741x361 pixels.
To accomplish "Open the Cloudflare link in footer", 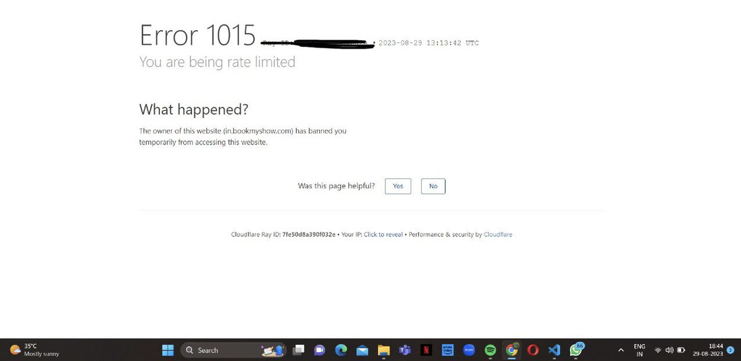I will pos(498,234).
